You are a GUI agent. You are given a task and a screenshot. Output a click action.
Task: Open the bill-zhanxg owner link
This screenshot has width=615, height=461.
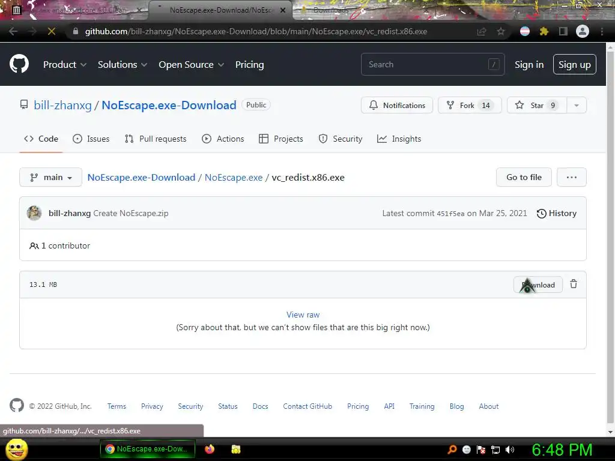(x=62, y=105)
